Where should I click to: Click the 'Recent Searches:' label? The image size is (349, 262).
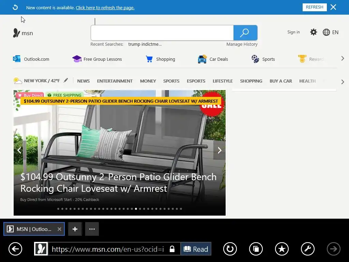pos(107,44)
